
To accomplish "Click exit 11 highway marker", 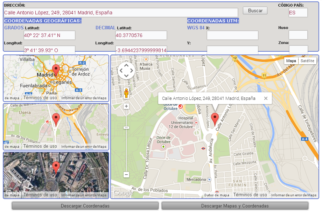I will pos(264,75).
